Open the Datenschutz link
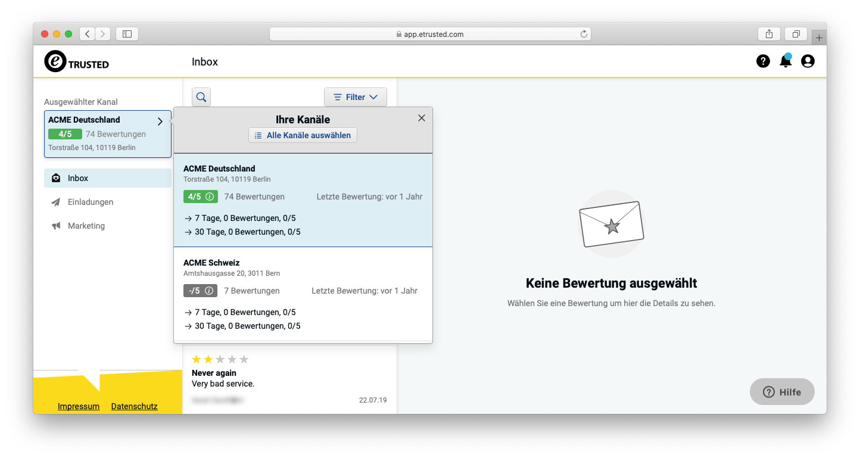The width and height of the screenshot is (860, 458). tap(135, 406)
